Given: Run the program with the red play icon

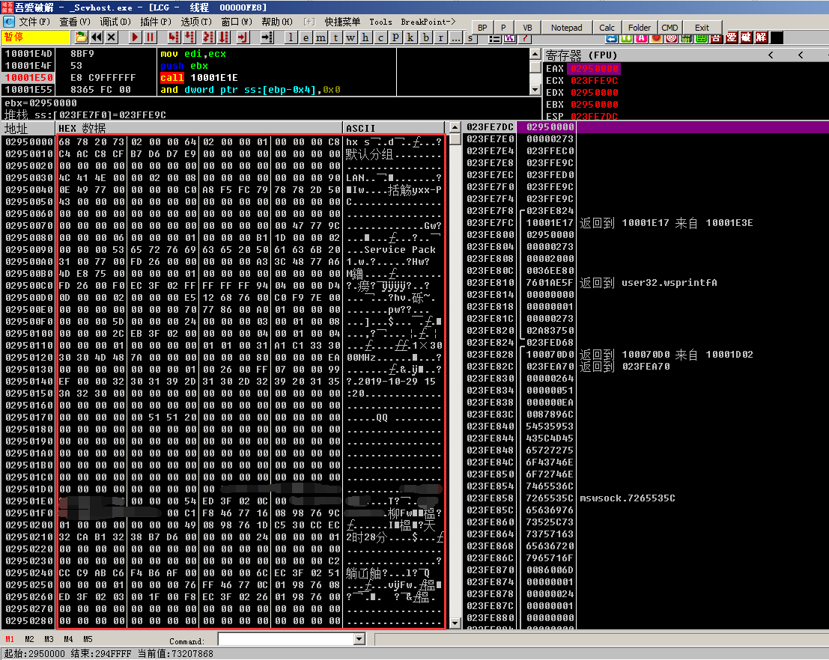Looking at the screenshot, I should [x=136, y=37].
